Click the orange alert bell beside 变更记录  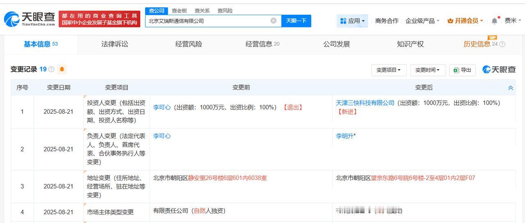point(62,69)
